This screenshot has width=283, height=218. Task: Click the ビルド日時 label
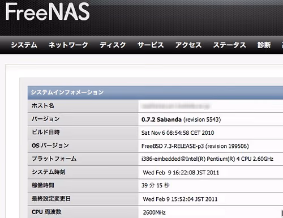(x=45, y=132)
